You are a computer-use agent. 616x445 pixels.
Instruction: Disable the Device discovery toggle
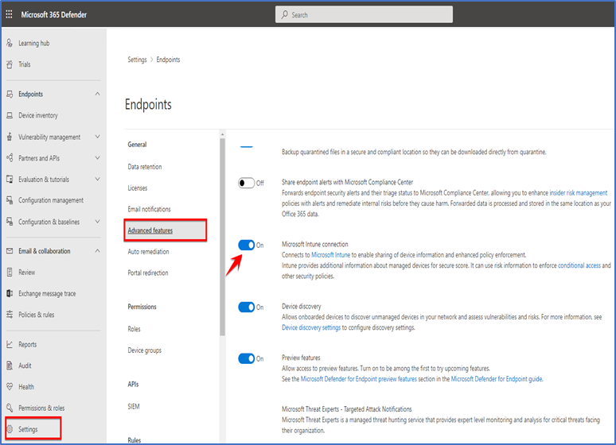[x=247, y=307]
